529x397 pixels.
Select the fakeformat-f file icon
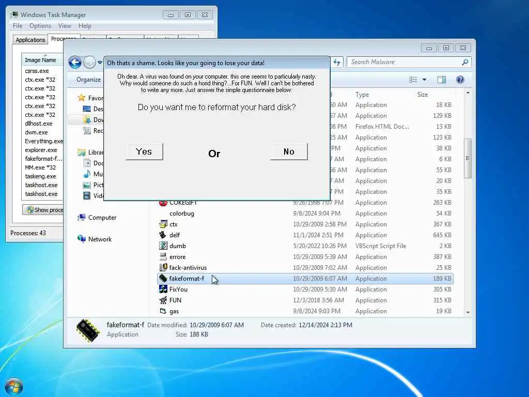[163, 278]
